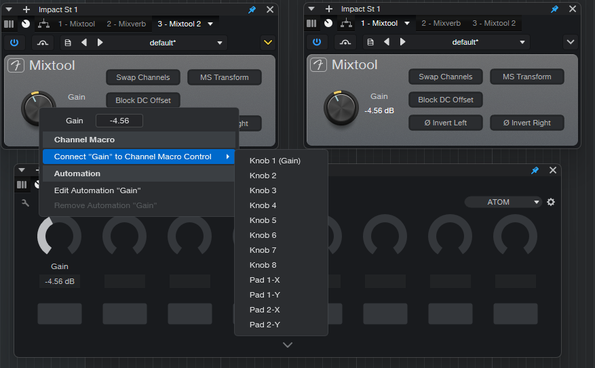Open channel editor bars icon in right window

[311, 23]
